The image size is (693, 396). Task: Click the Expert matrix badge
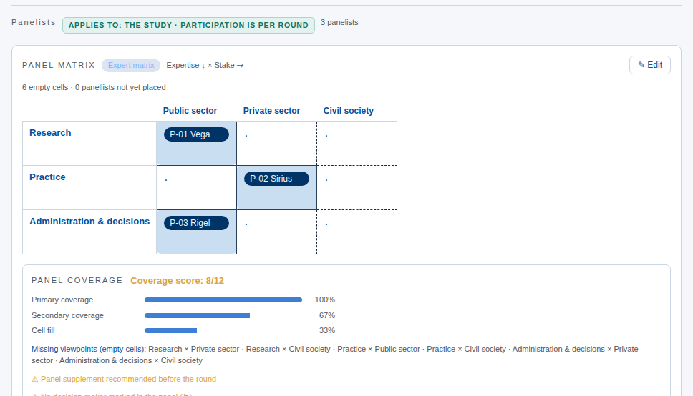(x=131, y=65)
